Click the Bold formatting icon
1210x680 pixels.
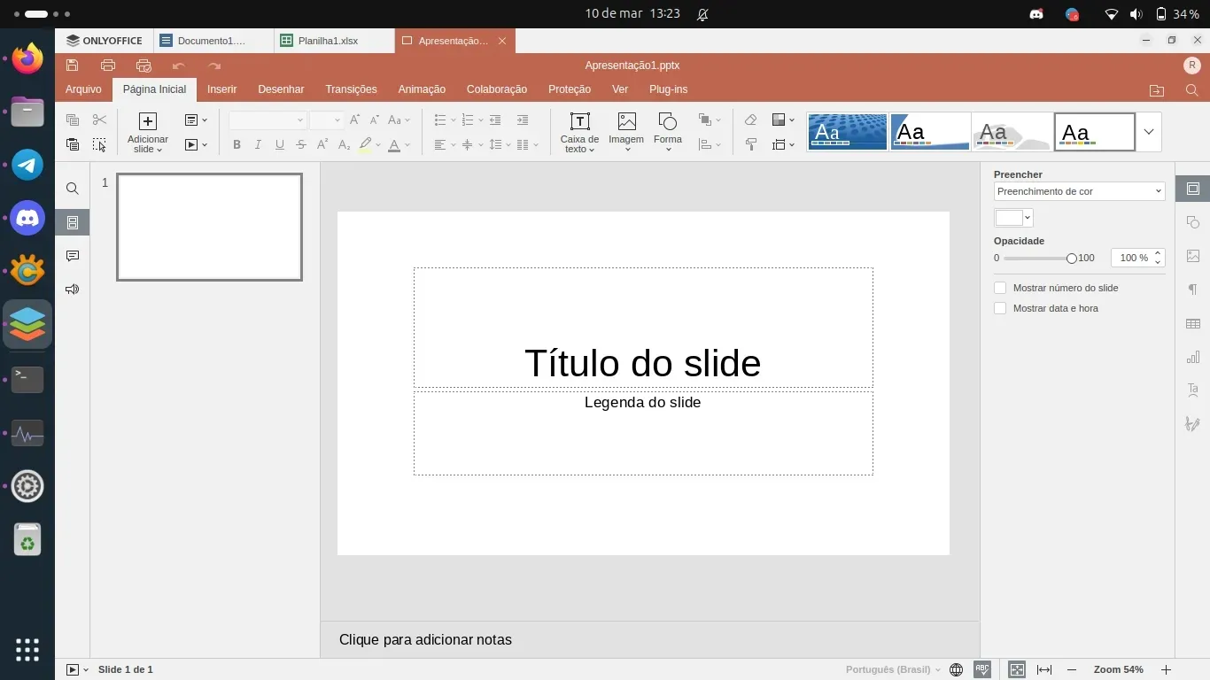tap(237, 145)
